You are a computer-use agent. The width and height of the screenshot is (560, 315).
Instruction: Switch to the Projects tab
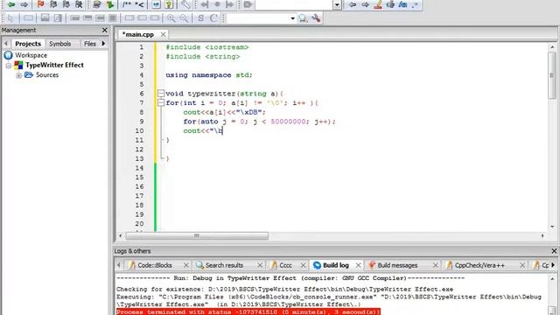pos(28,44)
